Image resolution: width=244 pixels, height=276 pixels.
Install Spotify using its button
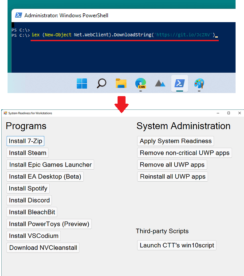click(x=28, y=188)
